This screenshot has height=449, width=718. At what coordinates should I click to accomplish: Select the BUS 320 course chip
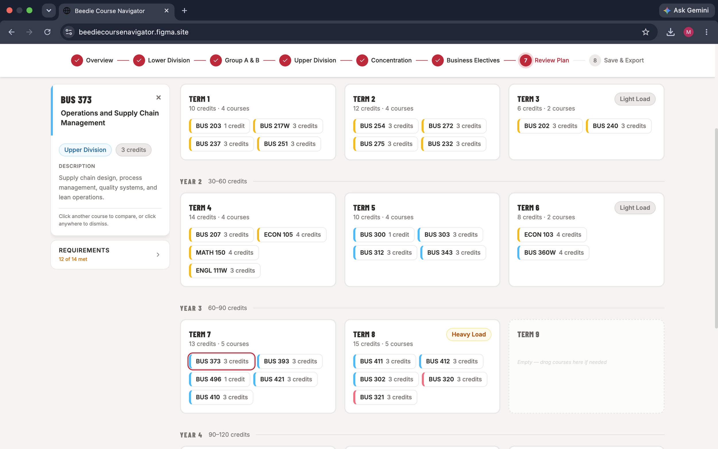click(x=454, y=379)
